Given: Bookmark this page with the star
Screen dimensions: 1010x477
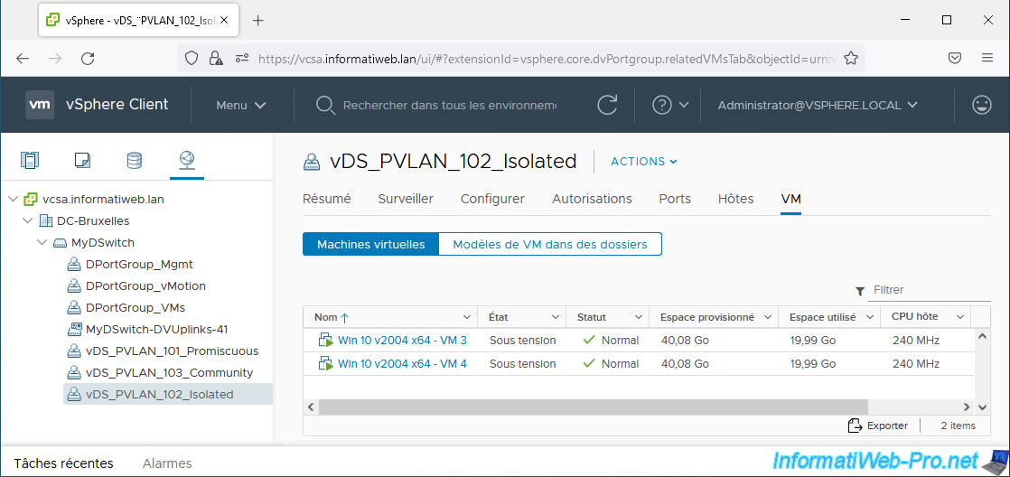Looking at the screenshot, I should pos(851,59).
